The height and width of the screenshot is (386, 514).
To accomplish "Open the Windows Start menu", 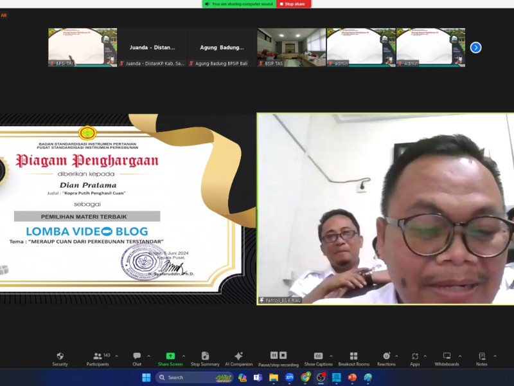I will pos(146,378).
